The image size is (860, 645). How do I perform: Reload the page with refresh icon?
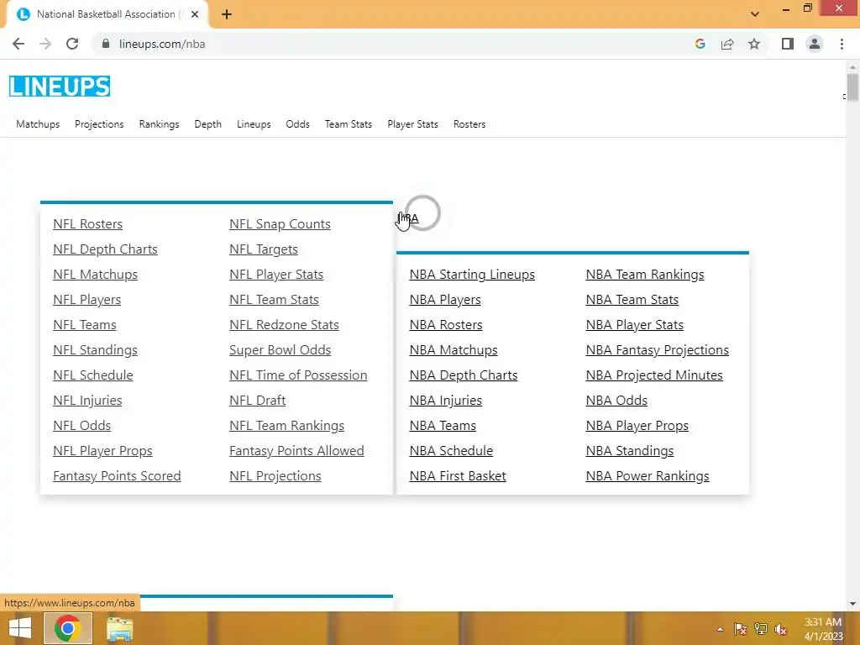pos(72,44)
